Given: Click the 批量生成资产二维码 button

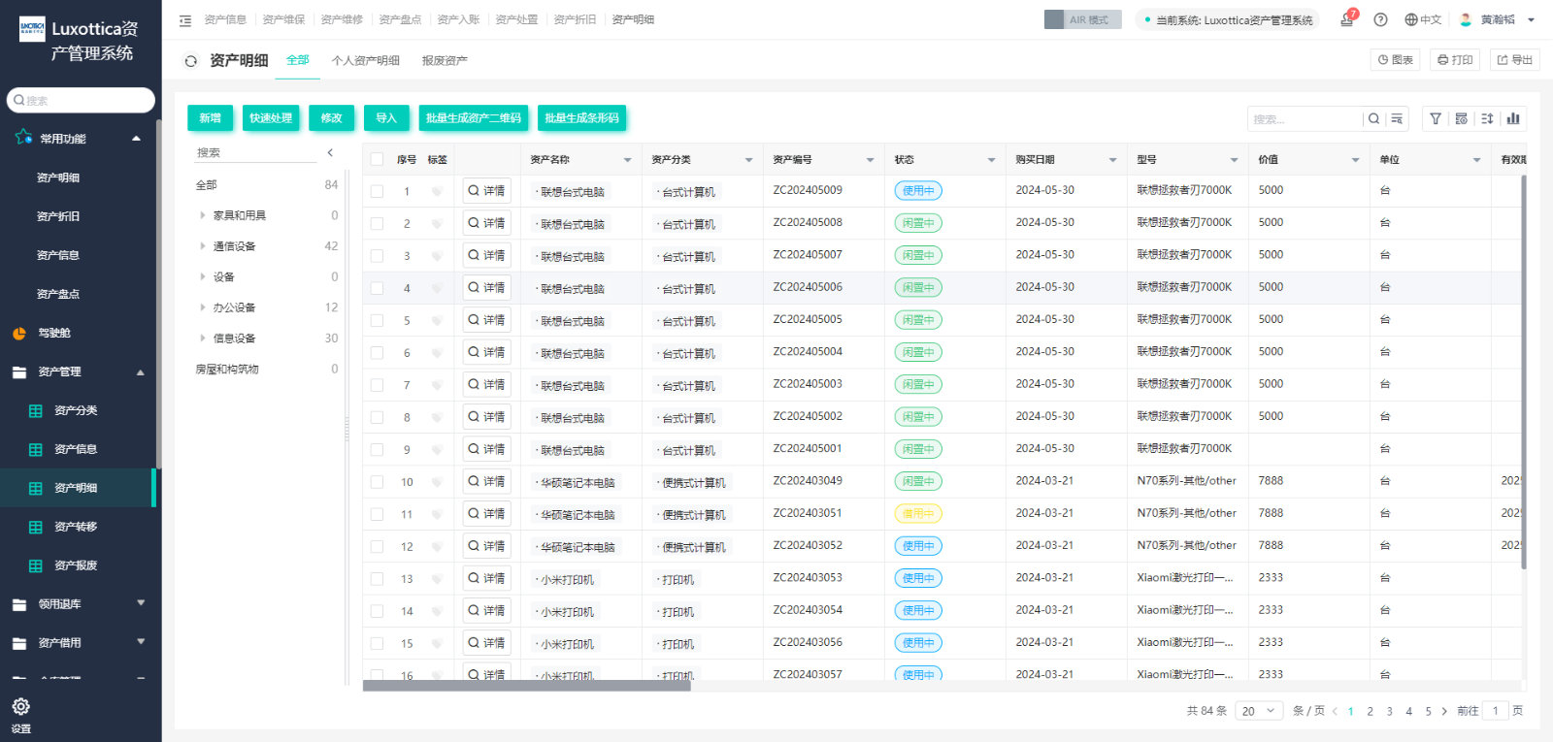Looking at the screenshot, I should click(473, 118).
